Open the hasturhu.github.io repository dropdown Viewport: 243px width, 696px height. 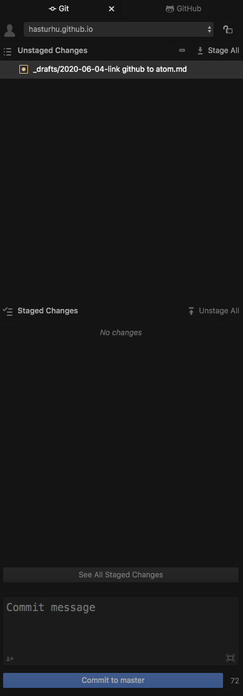118,30
